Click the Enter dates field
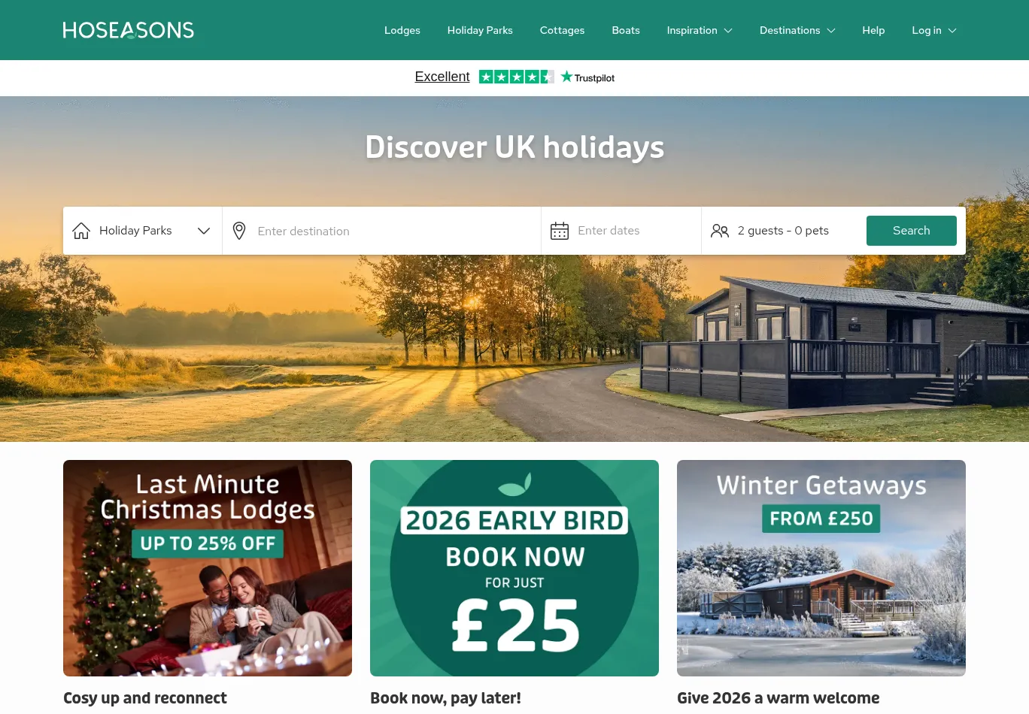1029x714 pixels. (x=621, y=231)
